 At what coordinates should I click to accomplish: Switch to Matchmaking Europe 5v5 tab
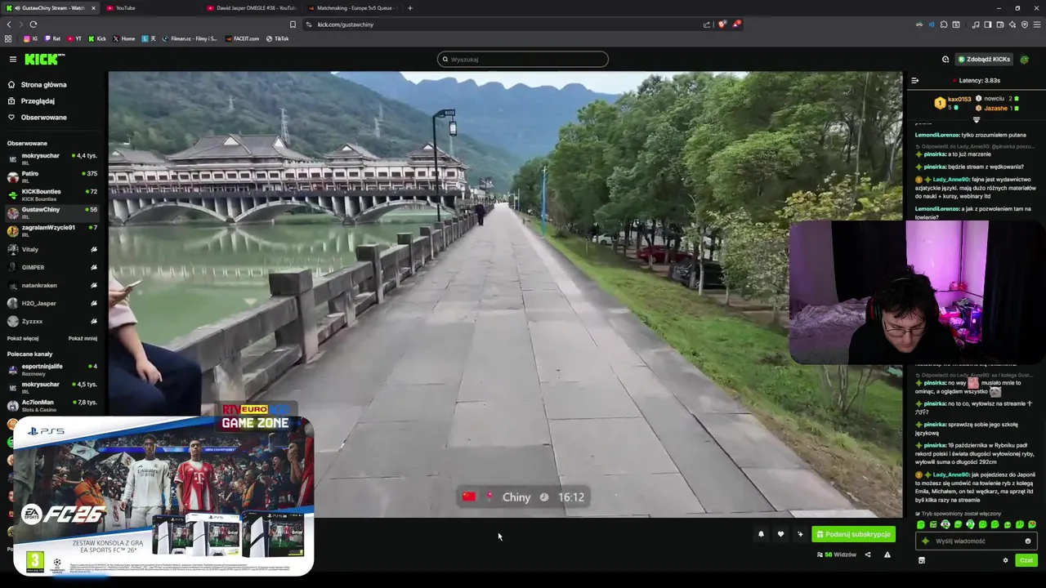(x=353, y=8)
